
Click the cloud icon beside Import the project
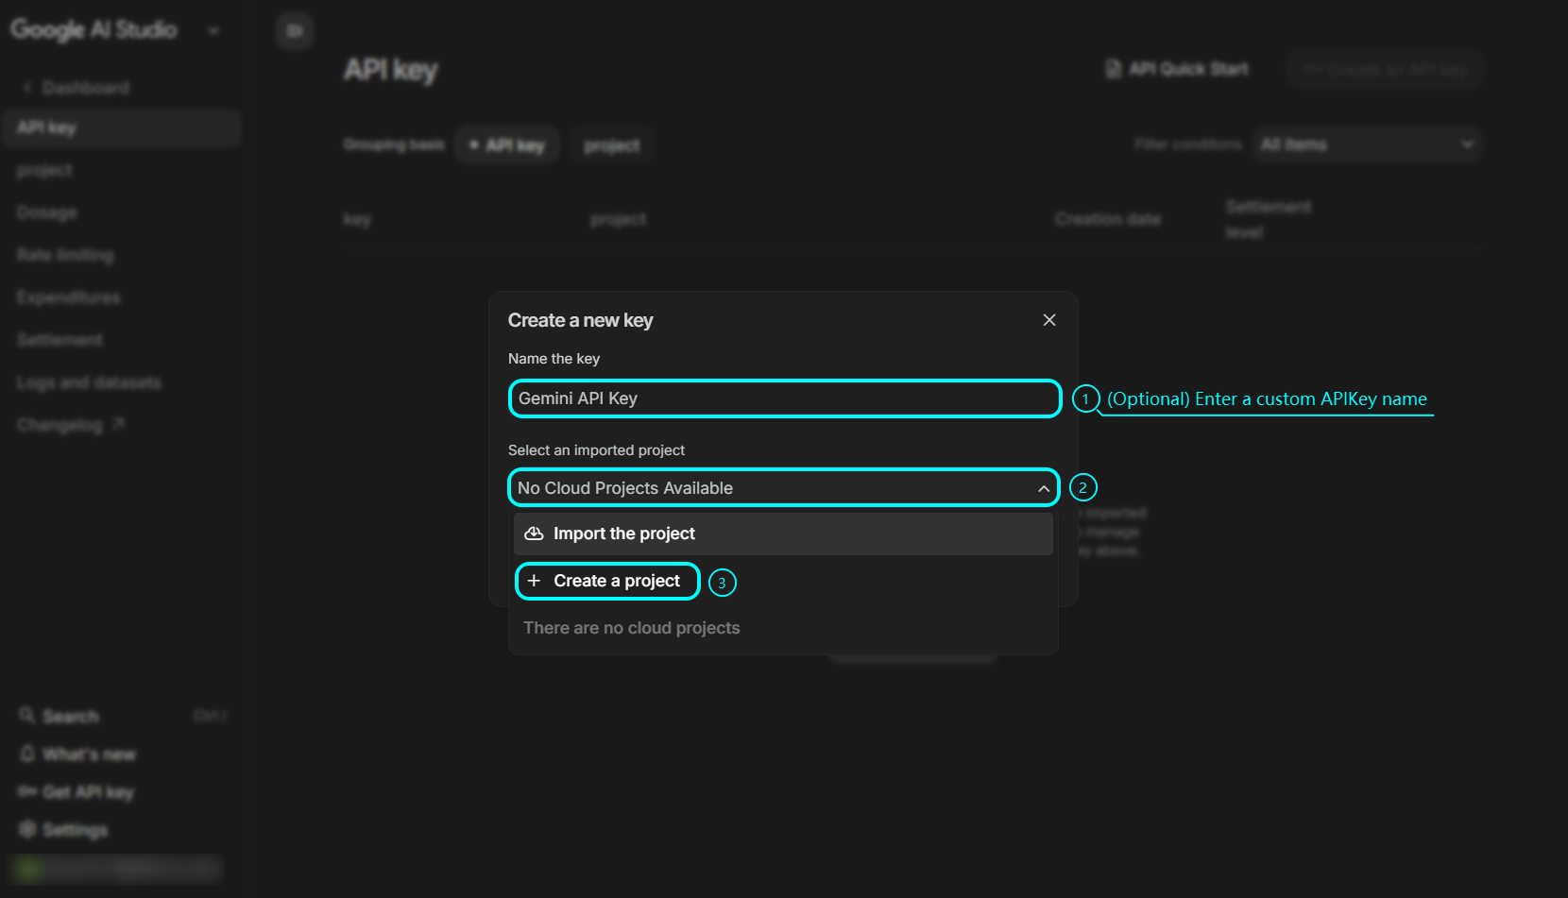[x=534, y=533]
